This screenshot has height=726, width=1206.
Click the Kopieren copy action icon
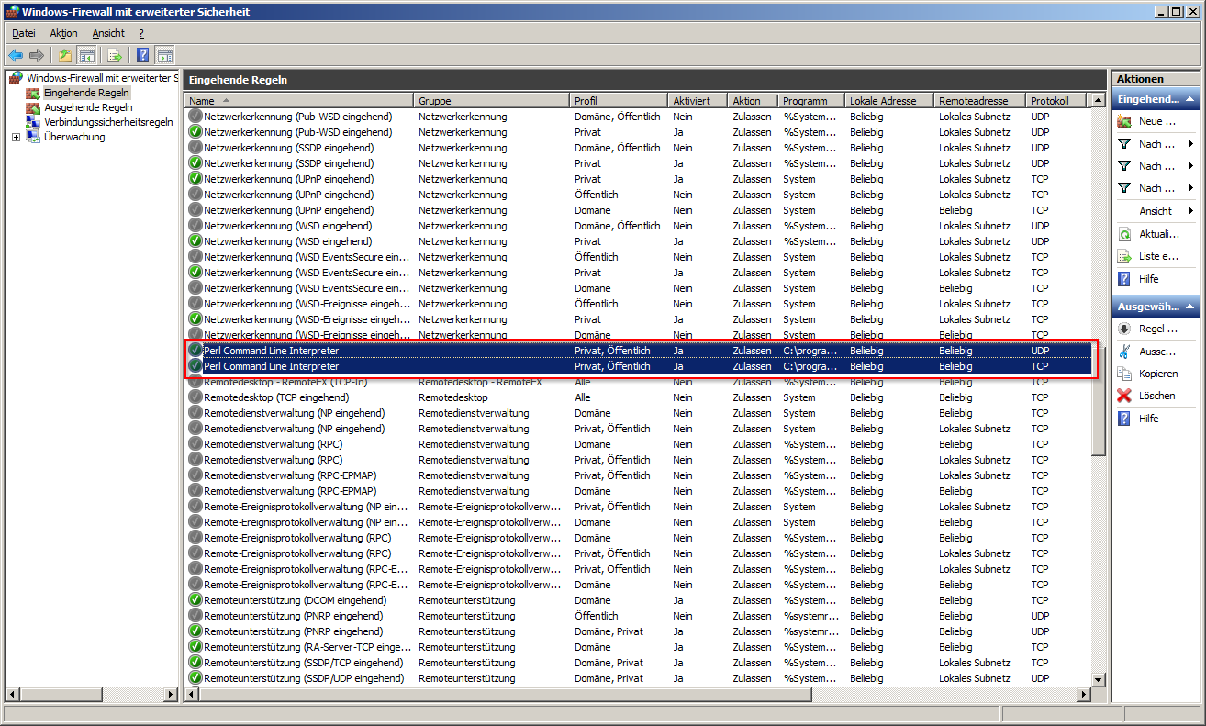coord(1124,374)
